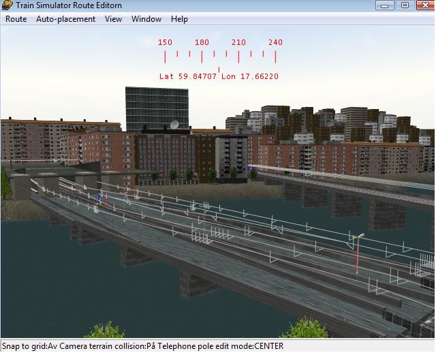Open the Route menu
Viewport: 436px width, 353px height.
click(16, 19)
